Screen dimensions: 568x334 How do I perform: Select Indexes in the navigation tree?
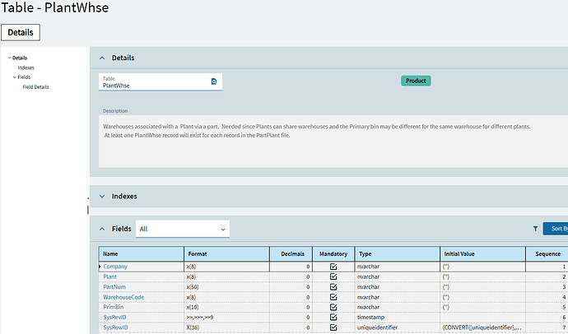[26, 67]
